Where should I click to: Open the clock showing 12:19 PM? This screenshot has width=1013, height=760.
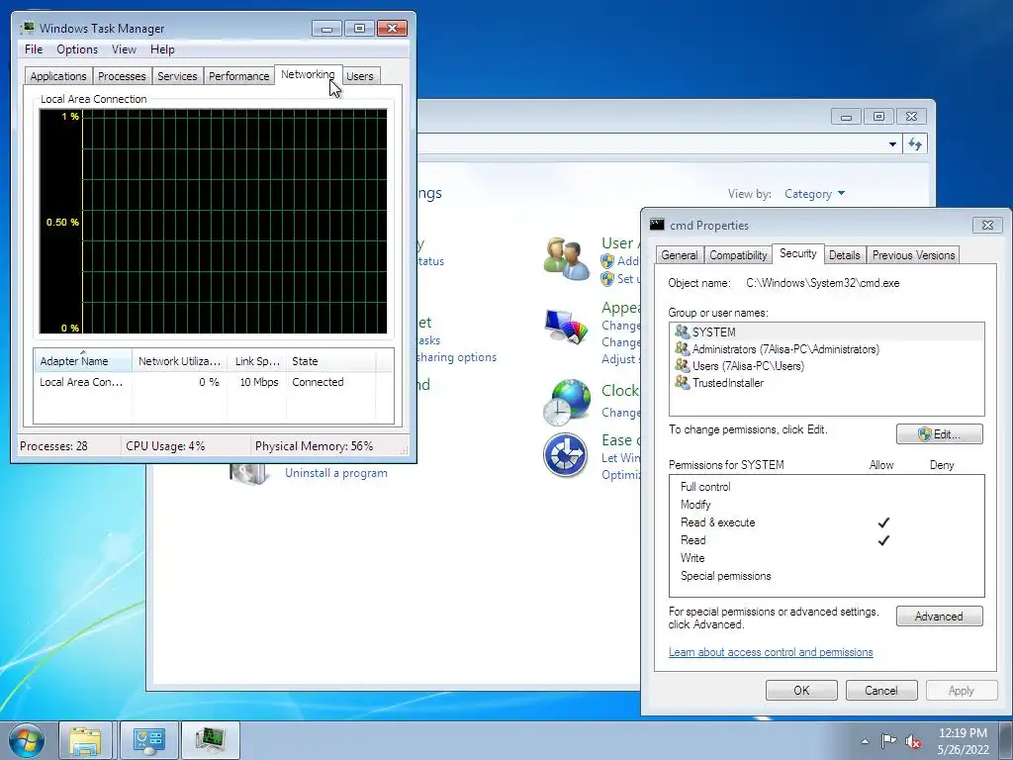tap(963, 741)
